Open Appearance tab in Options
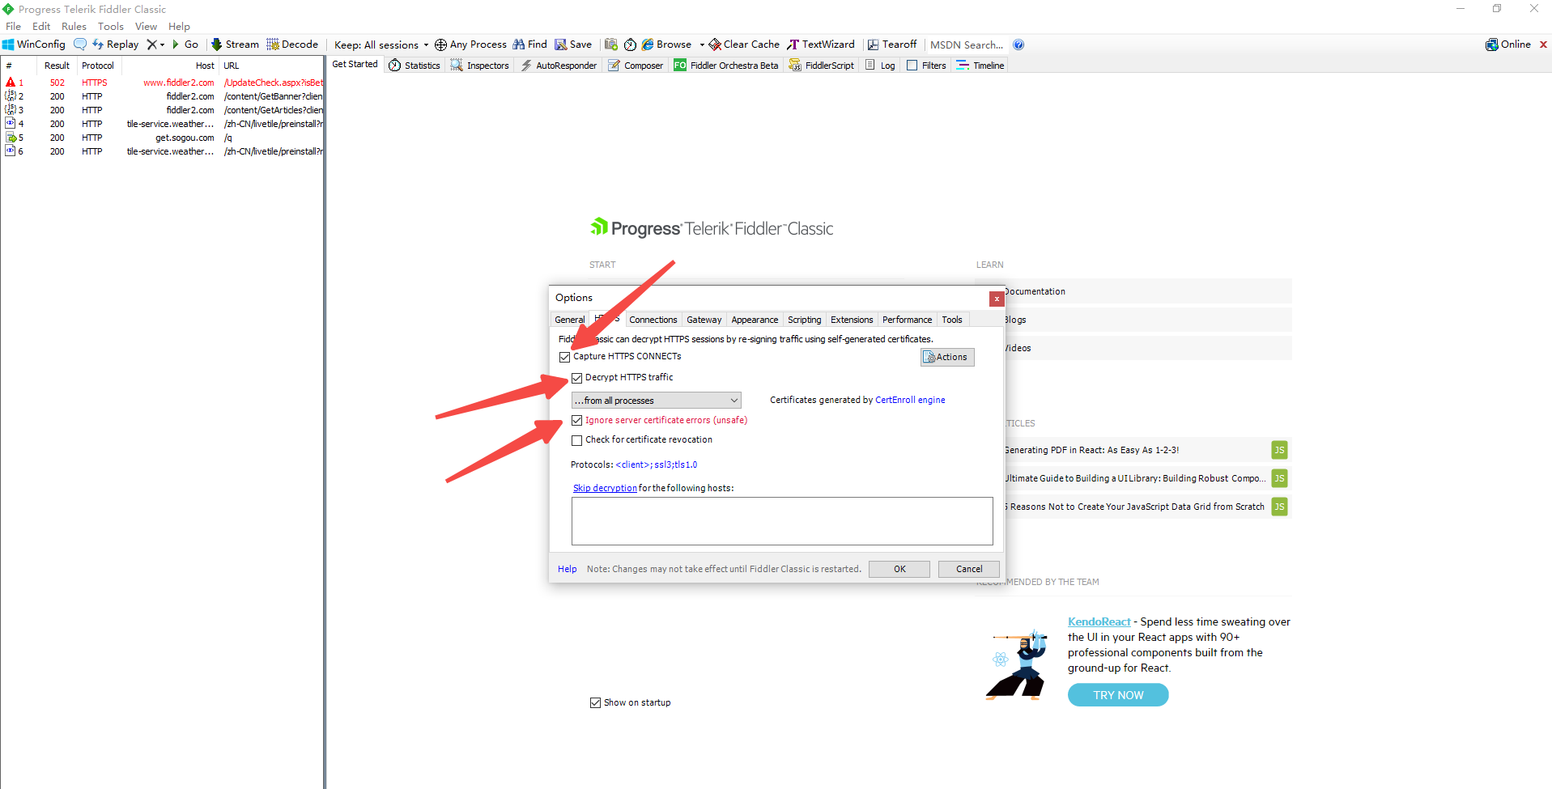Screen dimensions: 1552x789 tap(755, 320)
